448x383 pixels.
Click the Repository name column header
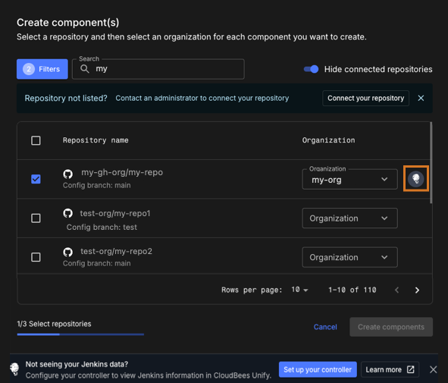[96, 140]
